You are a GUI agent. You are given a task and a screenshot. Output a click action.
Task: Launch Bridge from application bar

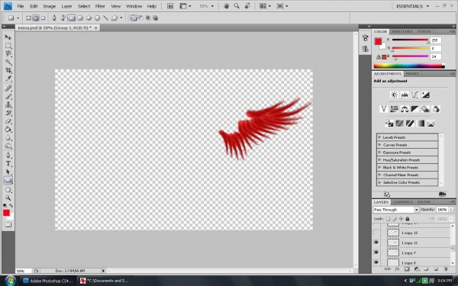[170, 6]
